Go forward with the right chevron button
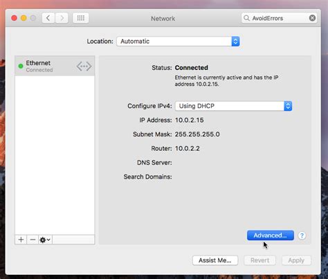This screenshot has width=328, height=279. (62, 18)
